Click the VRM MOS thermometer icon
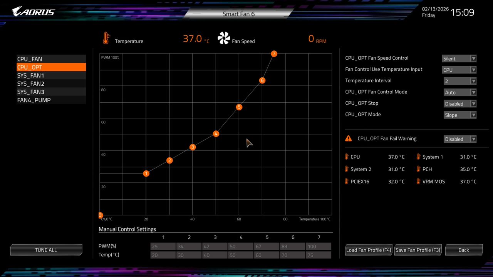This screenshot has width=493, height=277. pos(418,181)
